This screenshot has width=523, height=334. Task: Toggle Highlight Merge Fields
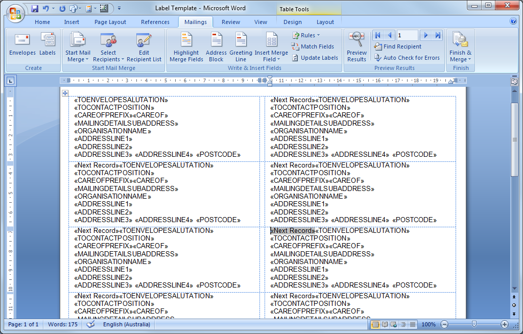click(186, 47)
